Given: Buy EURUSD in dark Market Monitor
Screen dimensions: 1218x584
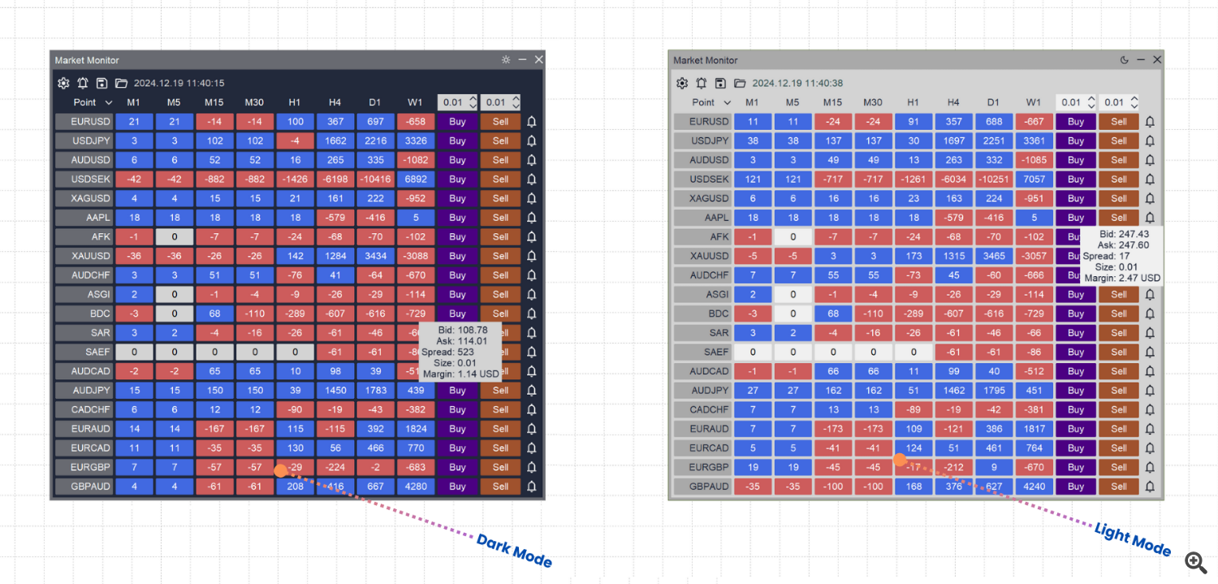Looking at the screenshot, I should pyautogui.click(x=458, y=121).
